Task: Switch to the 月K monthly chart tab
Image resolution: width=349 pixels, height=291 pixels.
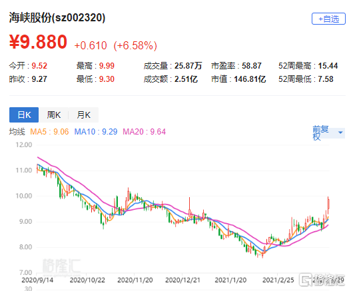Action: coord(83,115)
